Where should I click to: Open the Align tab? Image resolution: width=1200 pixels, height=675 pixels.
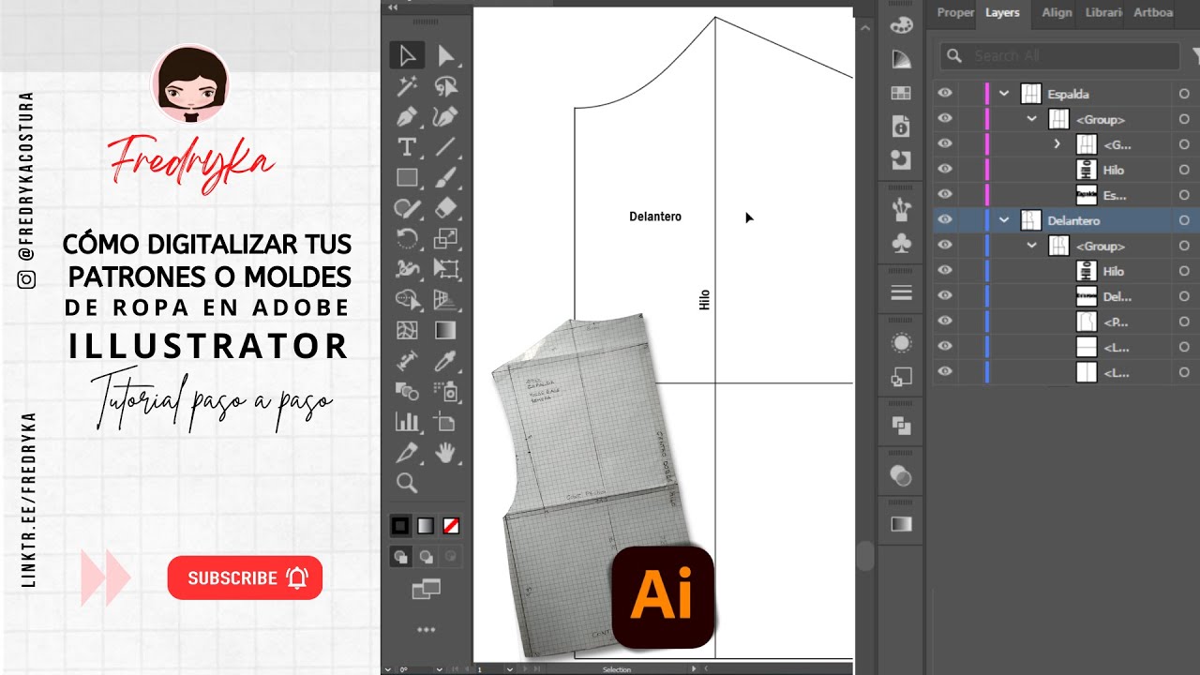[x=1057, y=12]
